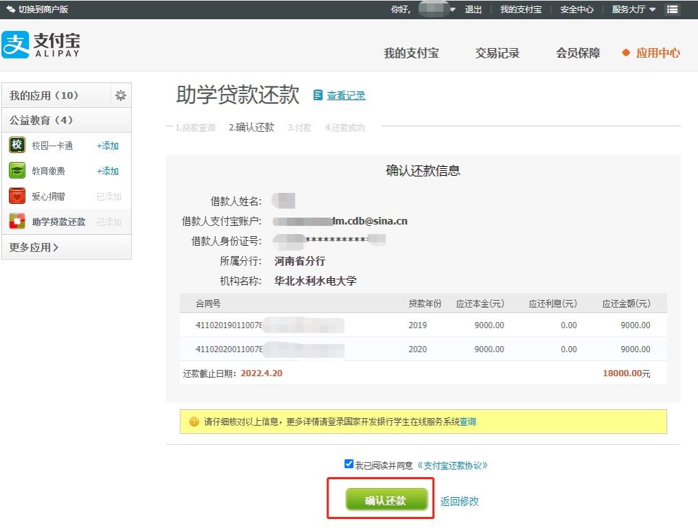Toggle the 我已阅读并同意 agreement checkbox
The image size is (698, 530).
click(349, 463)
